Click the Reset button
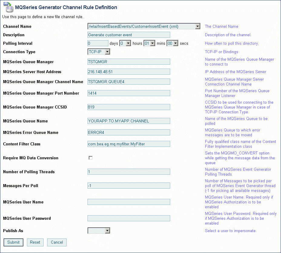The width and height of the screenshot is (281, 253). tap(35, 242)
